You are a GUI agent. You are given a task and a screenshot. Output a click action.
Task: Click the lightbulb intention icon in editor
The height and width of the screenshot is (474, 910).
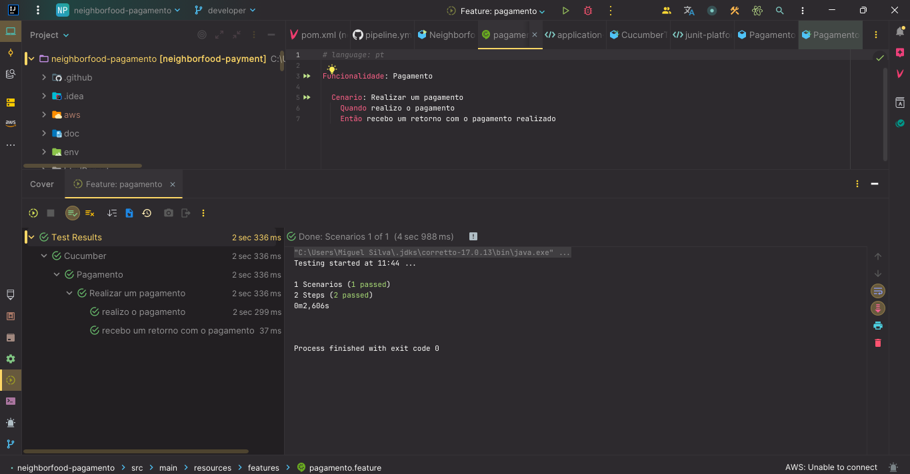click(332, 69)
